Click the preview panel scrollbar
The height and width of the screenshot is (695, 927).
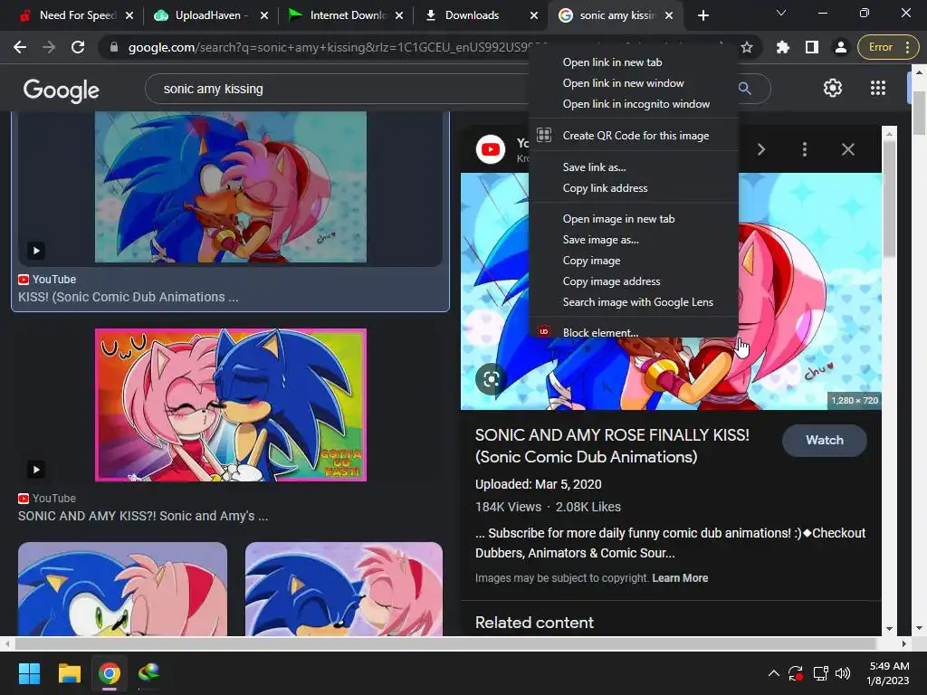click(x=889, y=199)
